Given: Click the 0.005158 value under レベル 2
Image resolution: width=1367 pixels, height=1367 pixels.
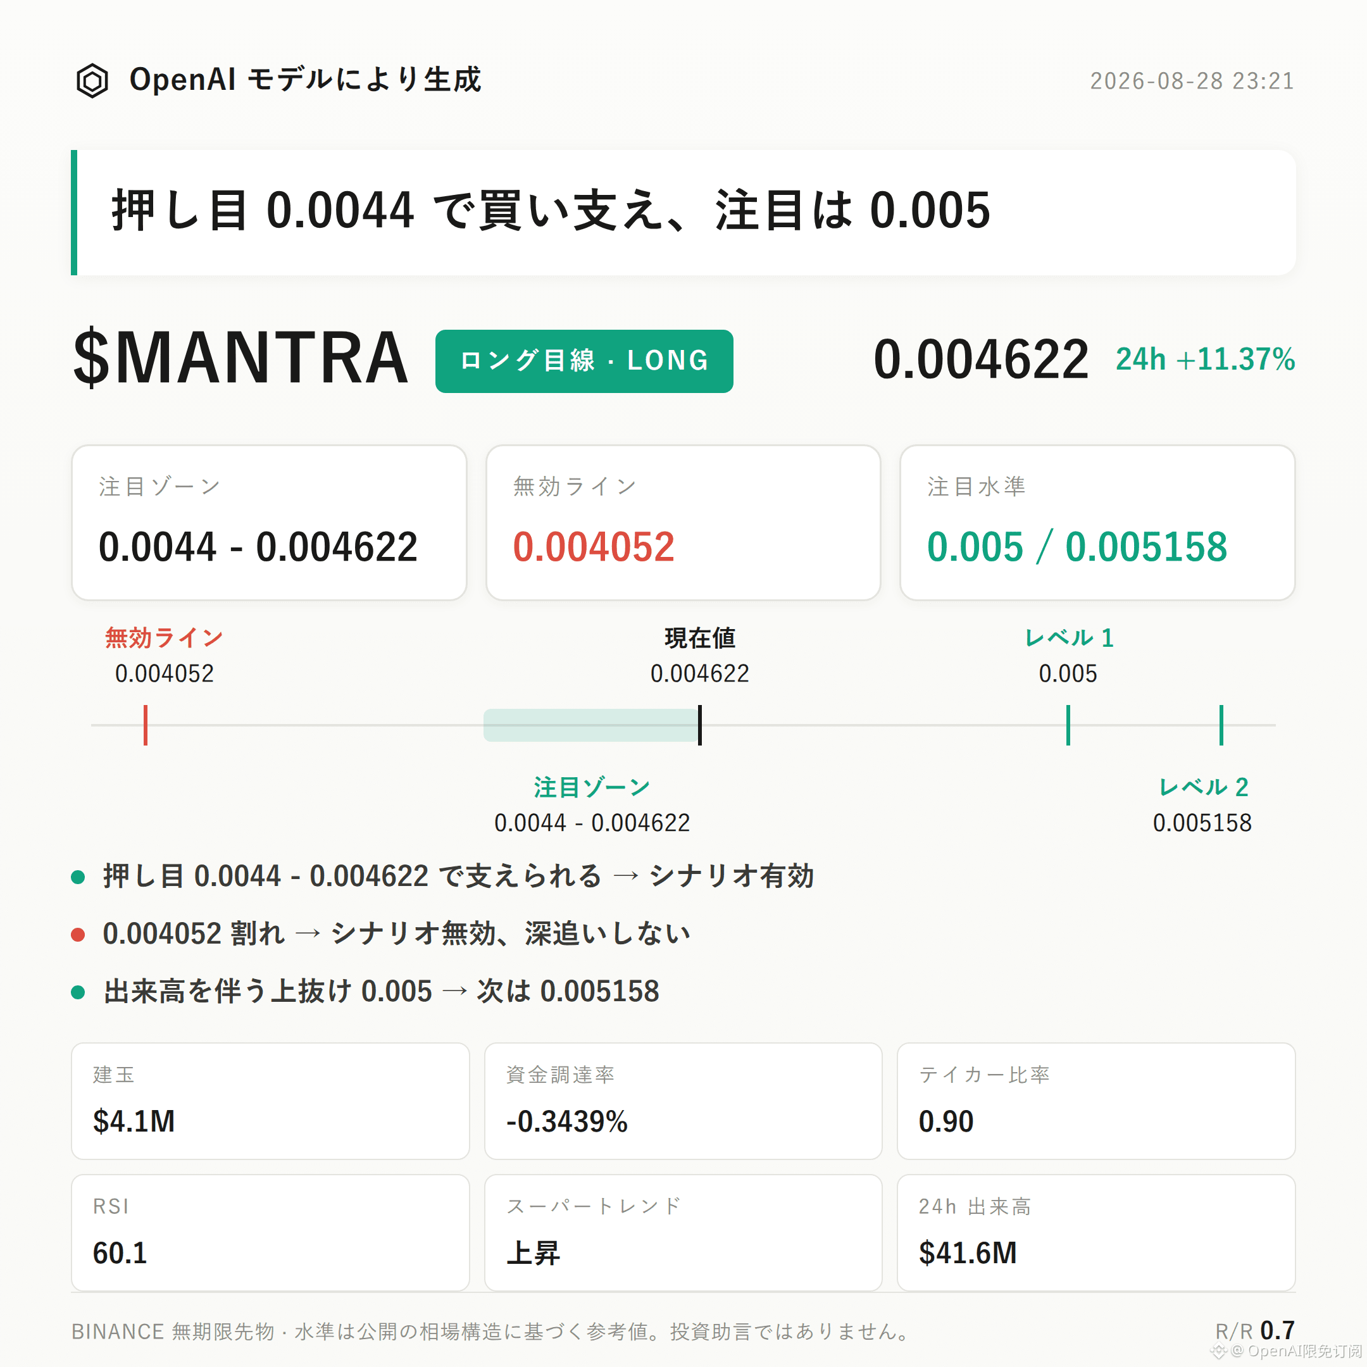Looking at the screenshot, I should [1202, 823].
